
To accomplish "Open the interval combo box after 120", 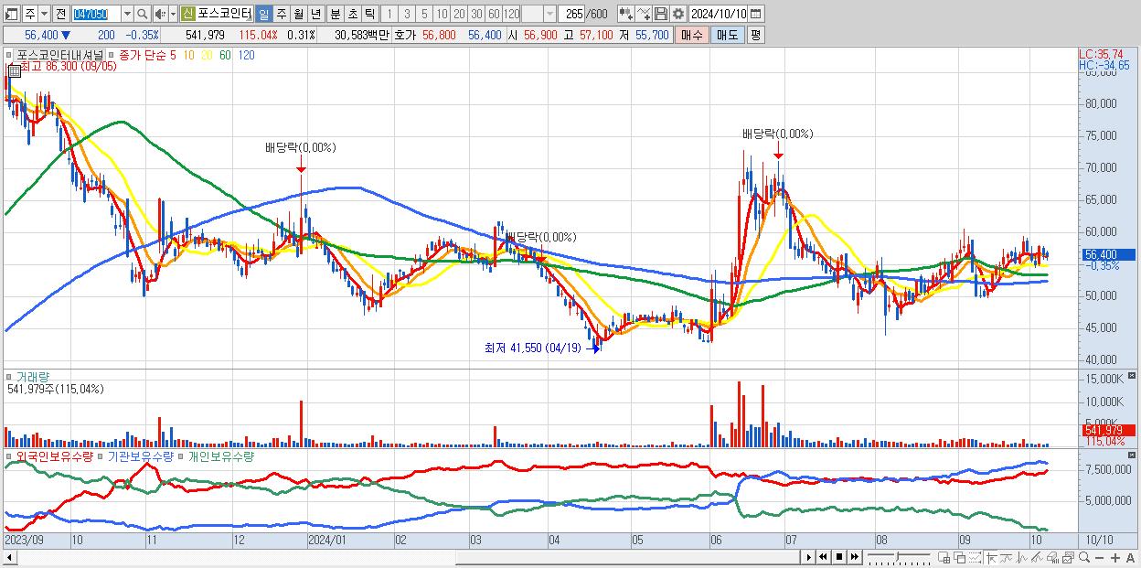I will click(539, 14).
